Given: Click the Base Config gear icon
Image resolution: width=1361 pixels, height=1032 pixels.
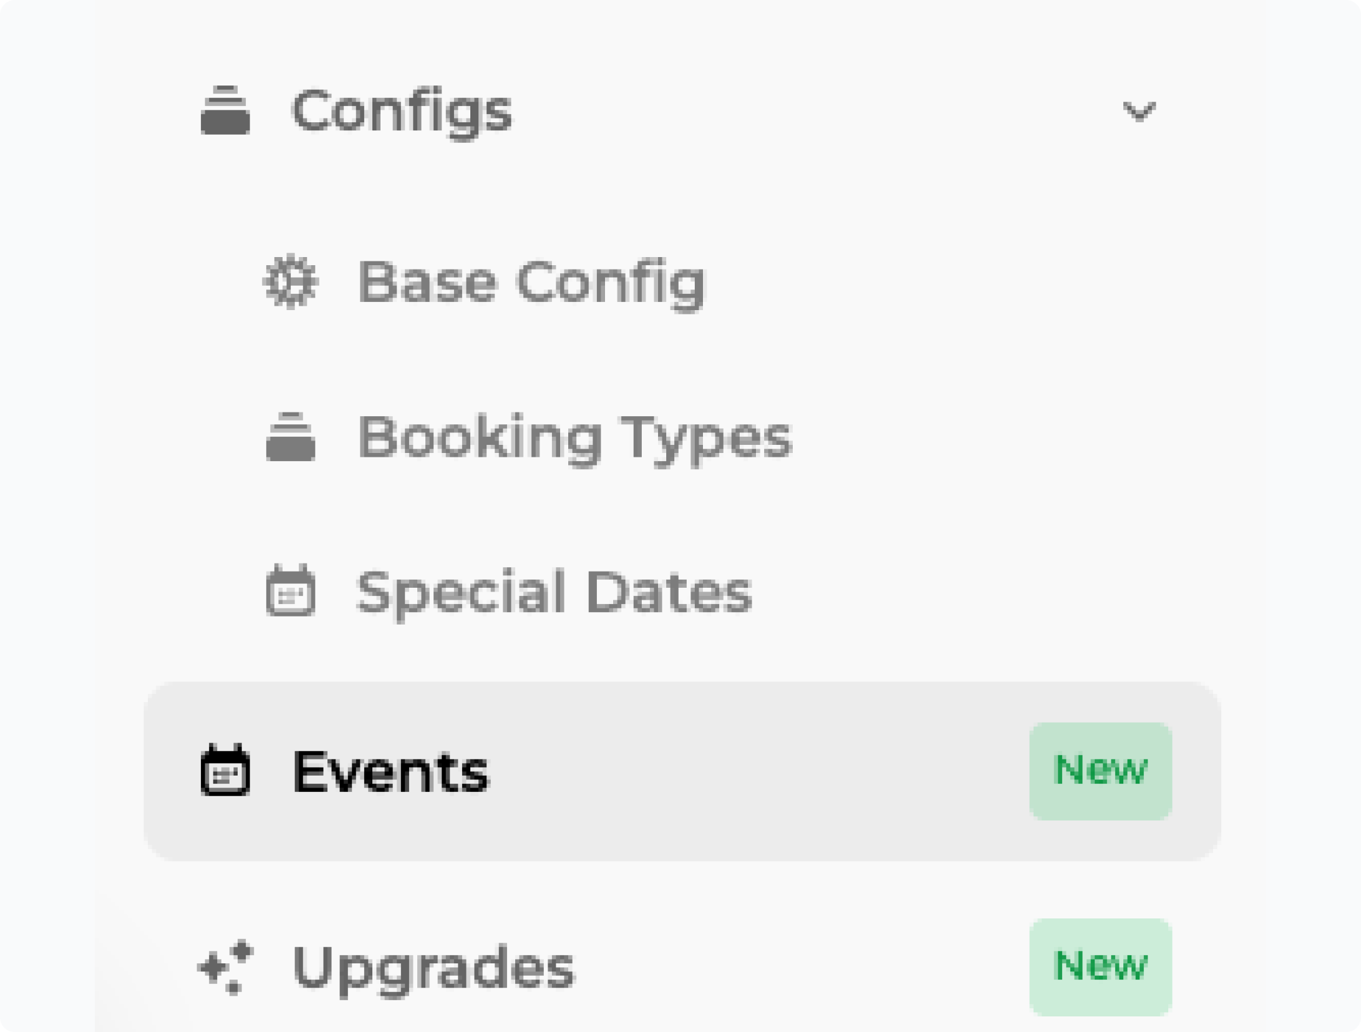Looking at the screenshot, I should [x=291, y=281].
